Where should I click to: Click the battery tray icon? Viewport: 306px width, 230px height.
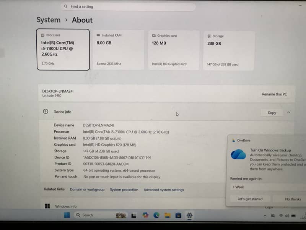(x=294, y=216)
